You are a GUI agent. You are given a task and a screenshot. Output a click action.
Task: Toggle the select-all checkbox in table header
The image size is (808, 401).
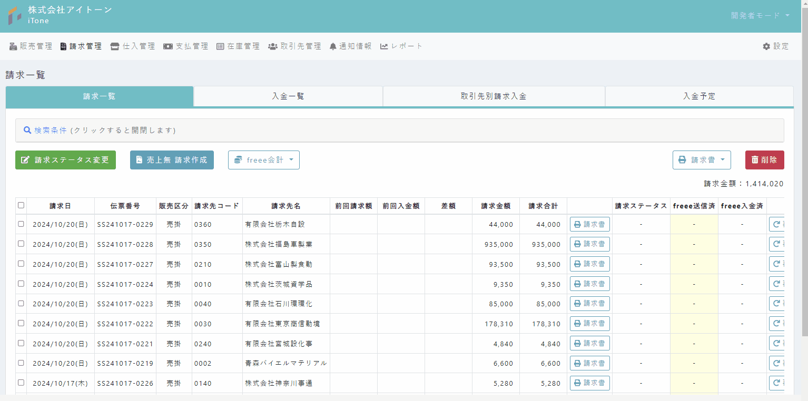[21, 205]
